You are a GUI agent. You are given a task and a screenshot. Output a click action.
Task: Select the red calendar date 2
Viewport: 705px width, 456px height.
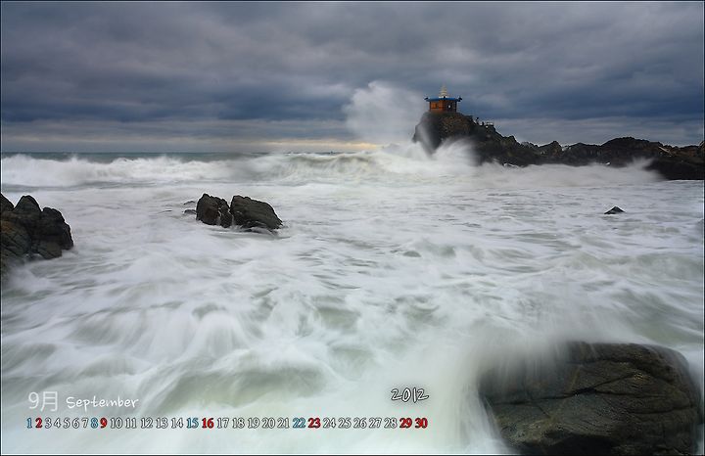pyautogui.click(x=38, y=423)
